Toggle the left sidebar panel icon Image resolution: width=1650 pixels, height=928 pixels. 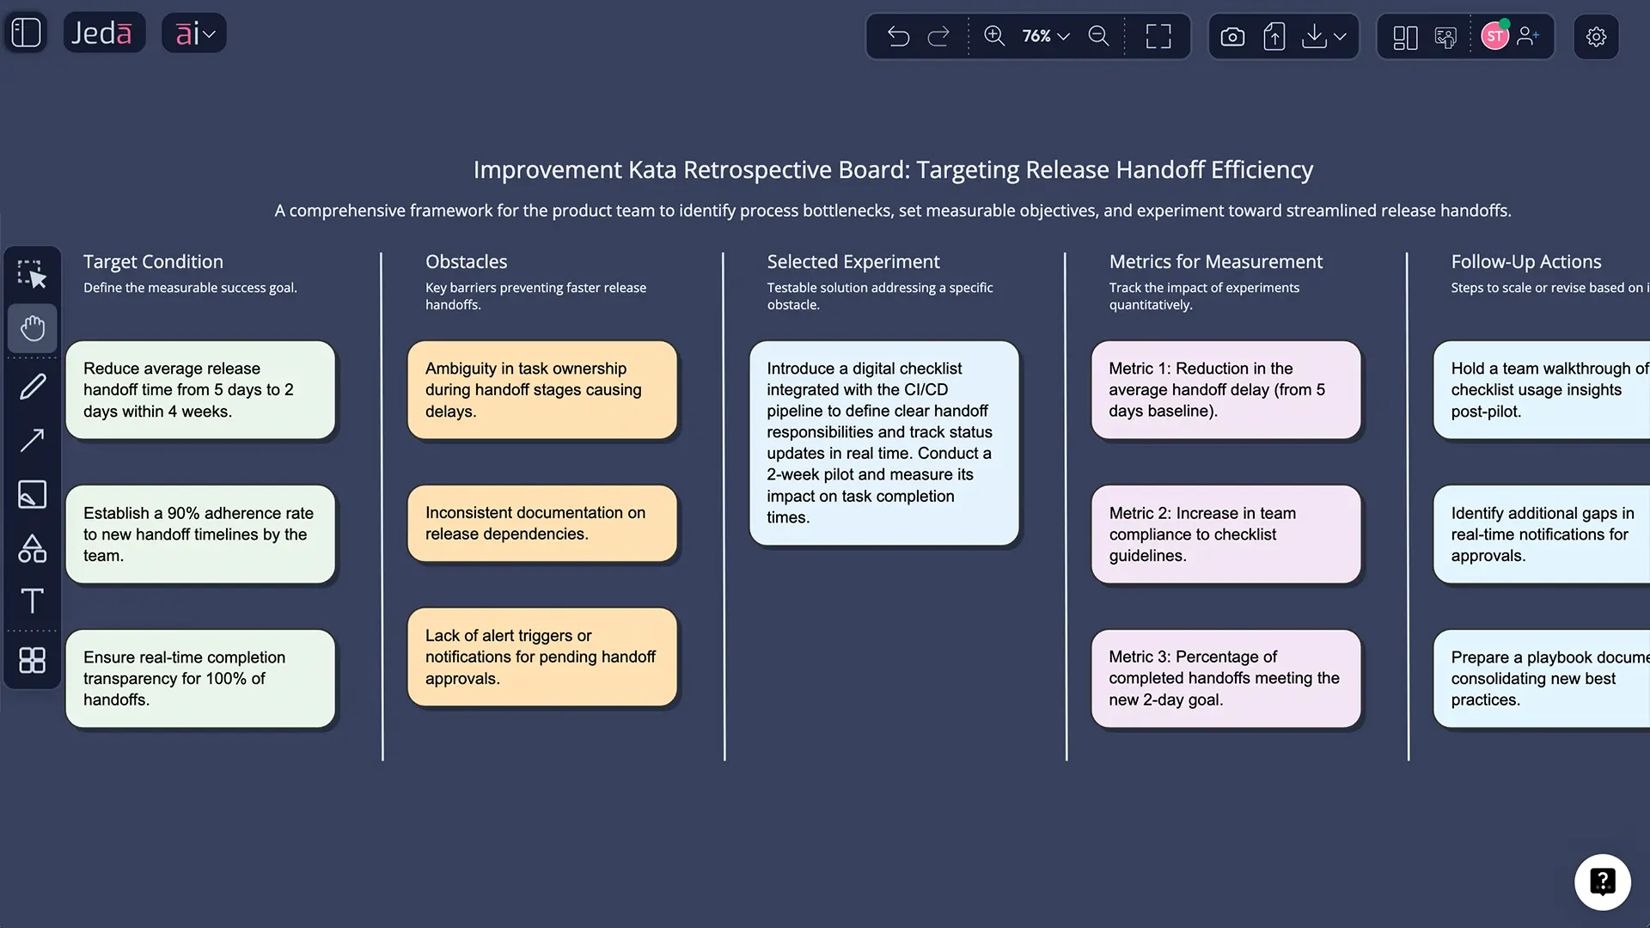pos(25,32)
